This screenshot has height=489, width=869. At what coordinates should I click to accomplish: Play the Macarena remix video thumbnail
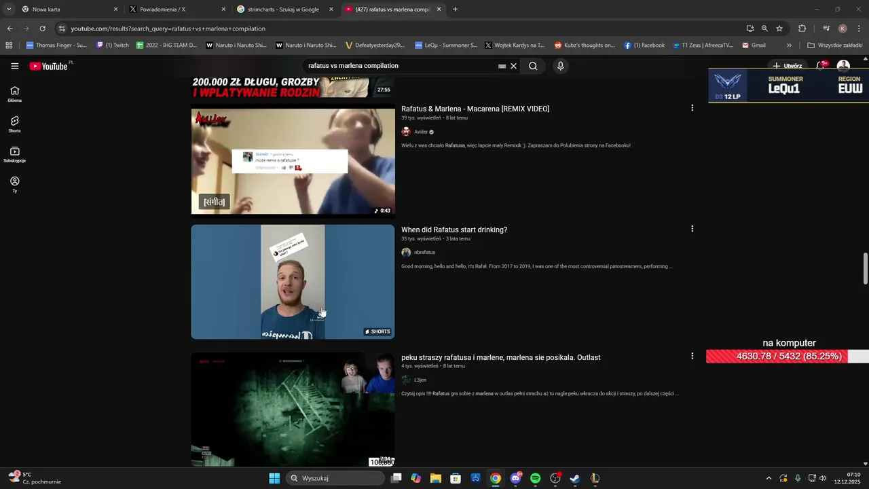tap(293, 161)
